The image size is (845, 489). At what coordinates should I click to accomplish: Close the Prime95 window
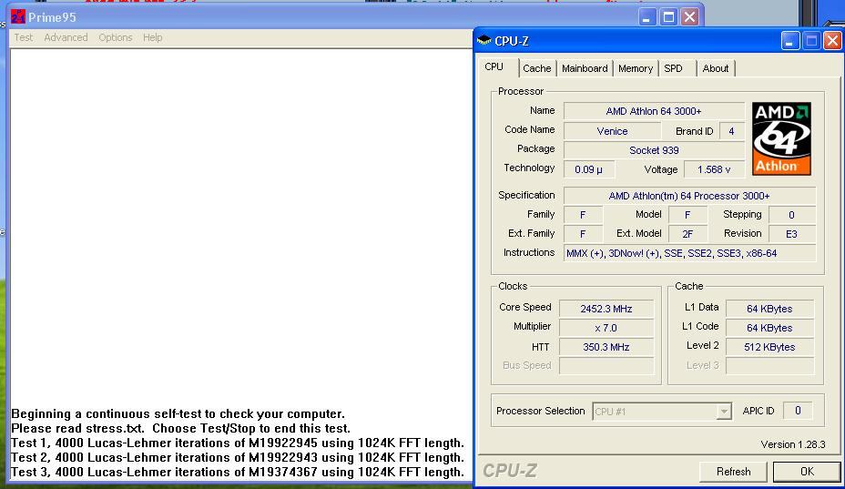[690, 17]
